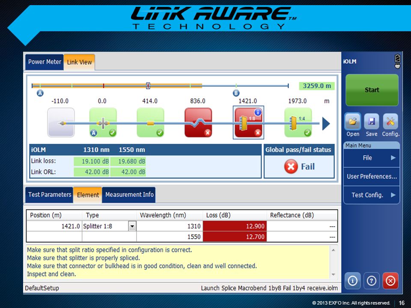This screenshot has height=308, width=411.
Task: Click the Inspect and clean. message line
Action: (x=51, y=274)
